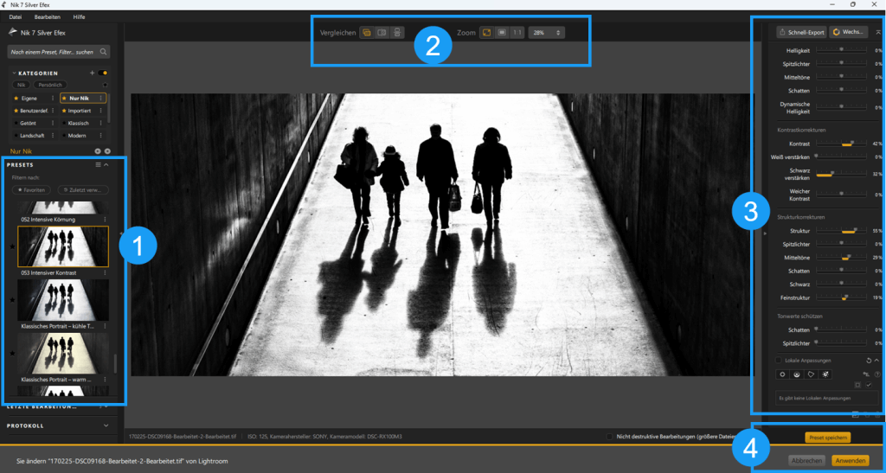Toggle the Favoriten preset filter
Image resolution: width=886 pixels, height=473 pixels.
31,190
